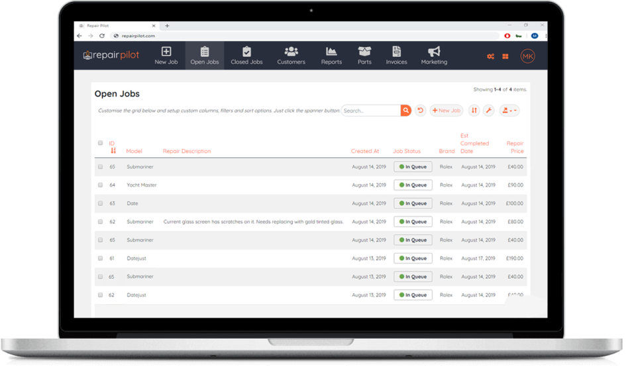This screenshot has width=636, height=366.
Task: Click the browser back arrow
Action: pyautogui.click(x=79, y=36)
